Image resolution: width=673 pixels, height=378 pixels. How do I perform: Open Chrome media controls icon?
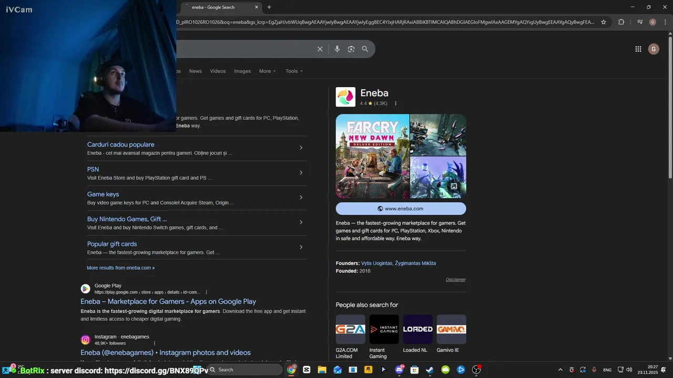(x=640, y=22)
